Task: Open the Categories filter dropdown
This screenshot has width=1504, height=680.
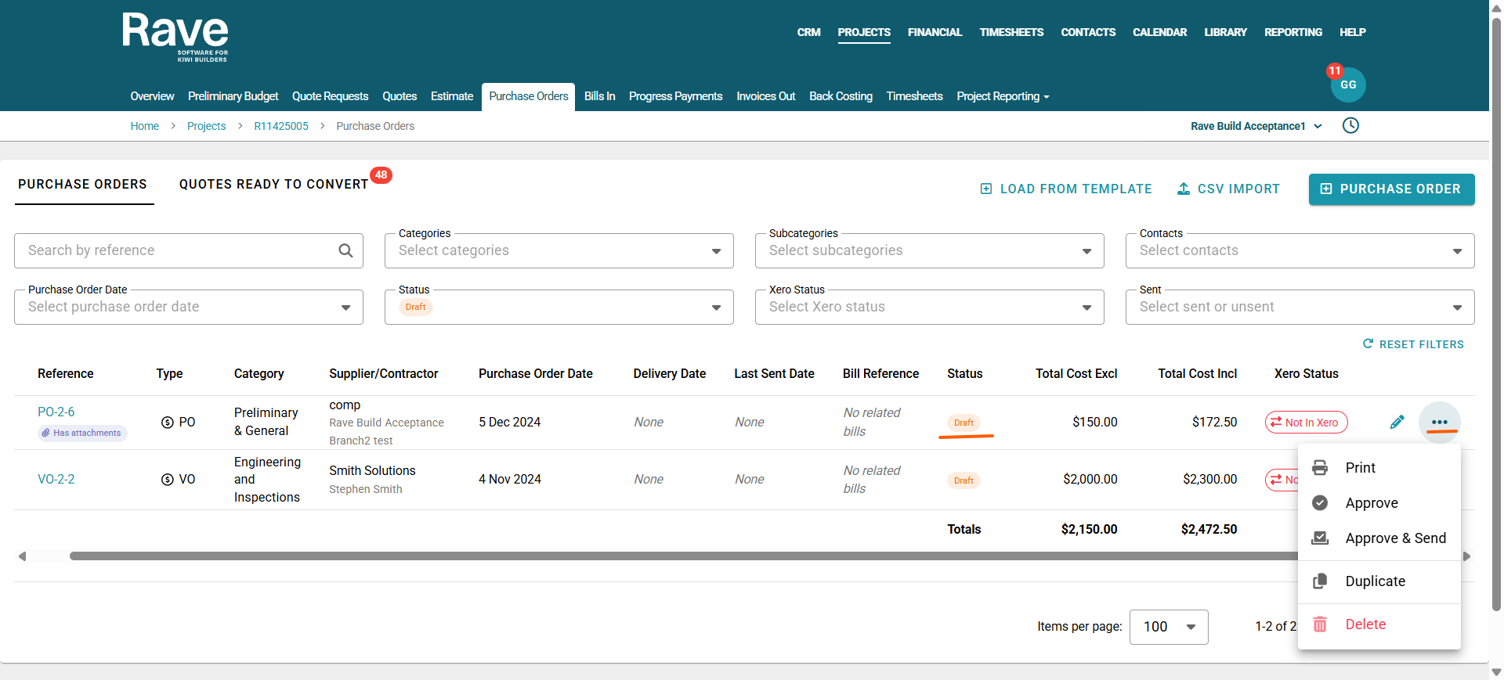Action: (559, 251)
